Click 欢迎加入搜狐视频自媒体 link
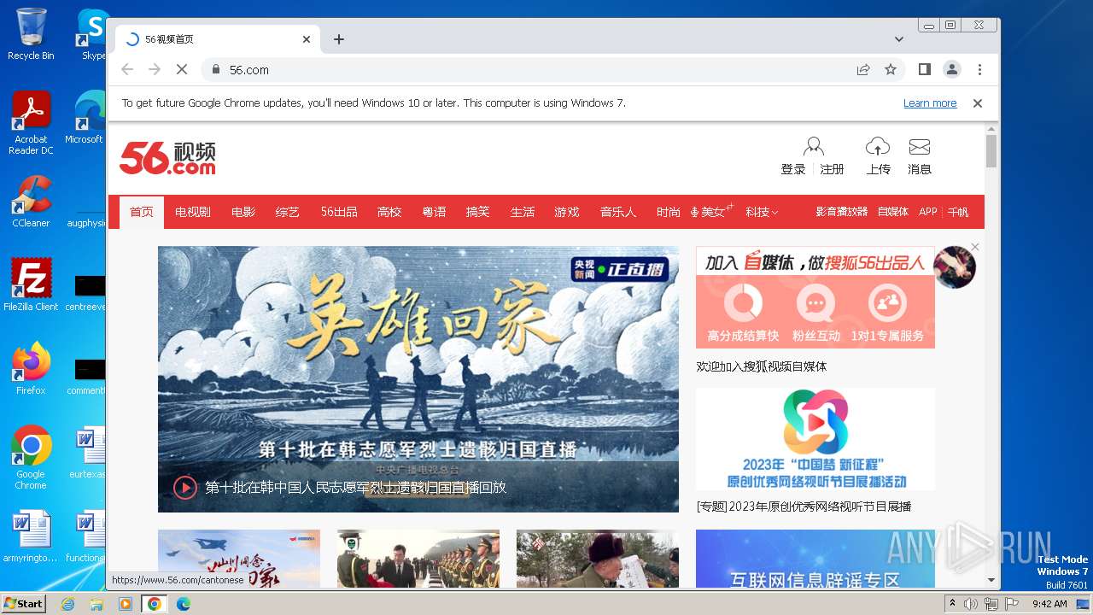The image size is (1093, 615). coord(762,366)
